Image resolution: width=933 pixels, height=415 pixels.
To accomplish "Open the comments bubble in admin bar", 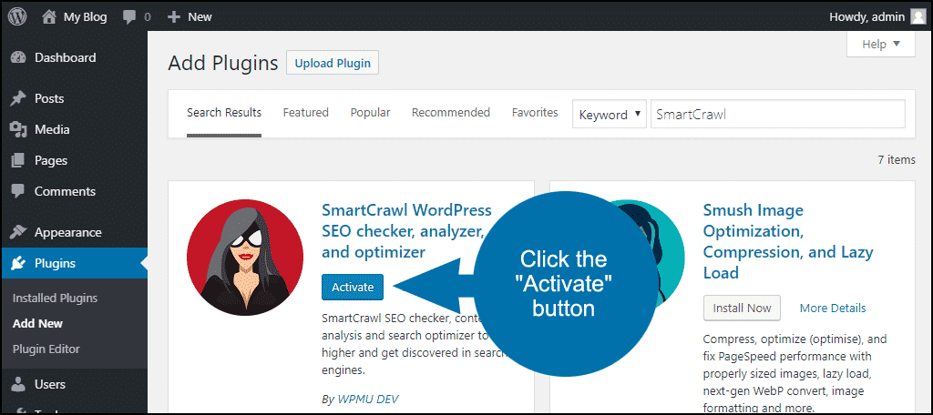I will [x=129, y=17].
